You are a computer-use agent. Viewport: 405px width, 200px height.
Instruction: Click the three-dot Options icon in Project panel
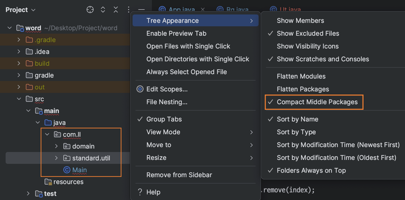coord(128,10)
